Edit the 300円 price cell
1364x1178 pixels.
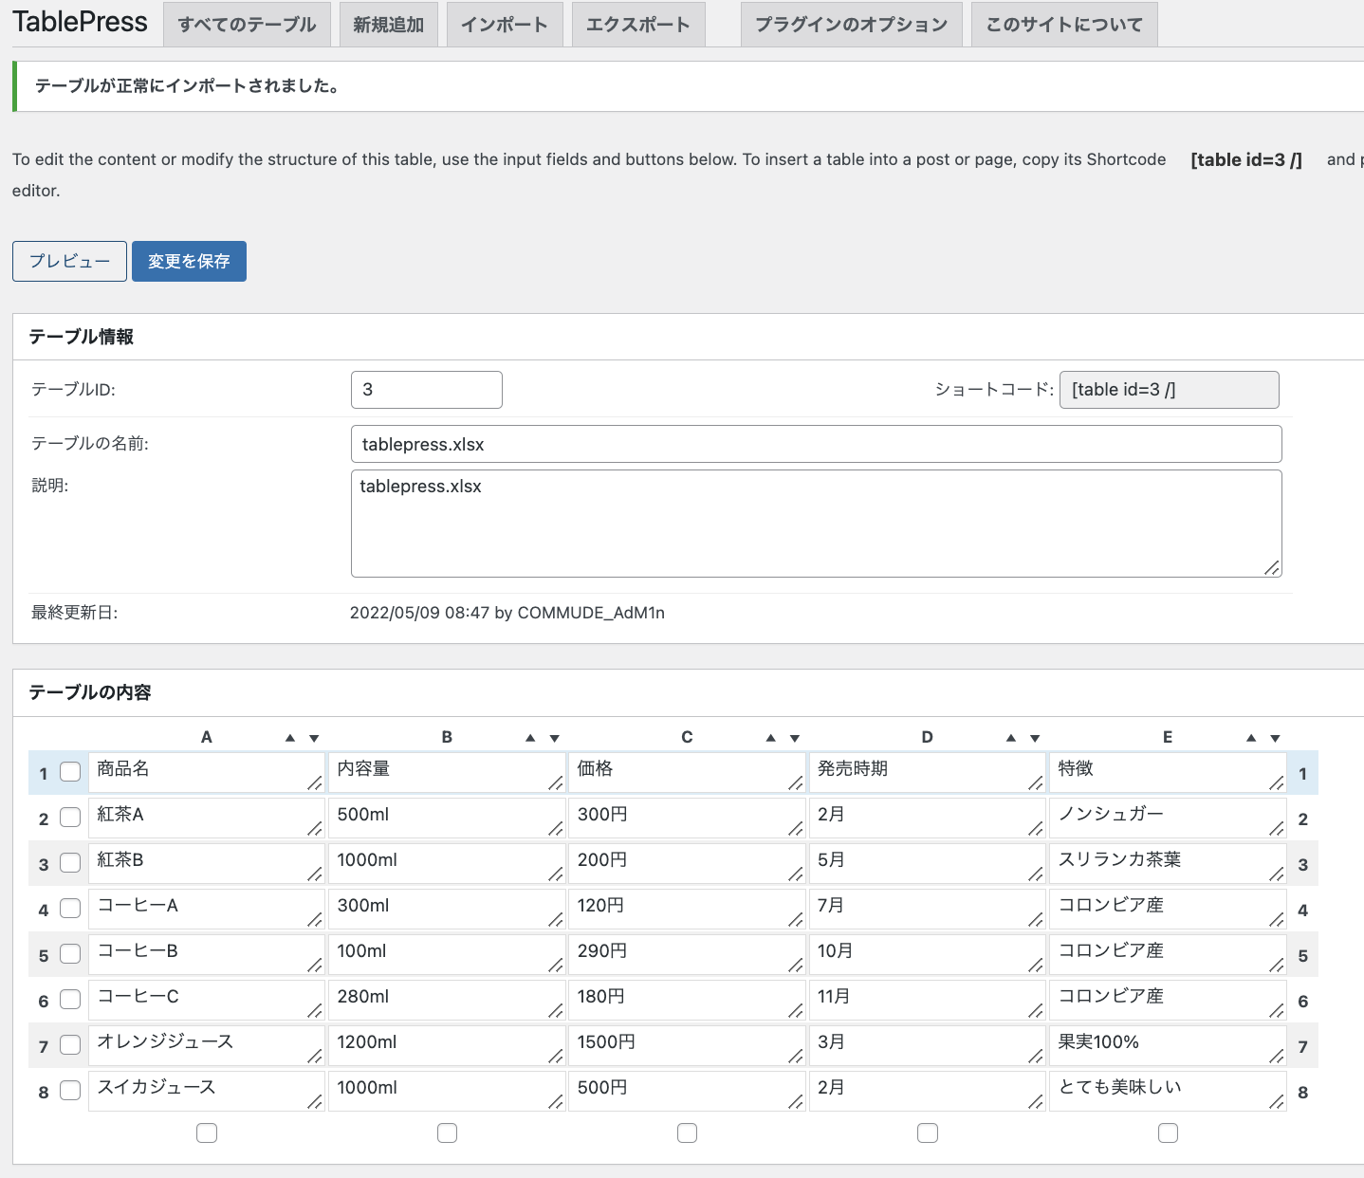click(687, 818)
